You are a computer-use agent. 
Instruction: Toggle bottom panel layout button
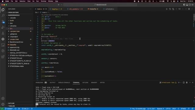187,5
